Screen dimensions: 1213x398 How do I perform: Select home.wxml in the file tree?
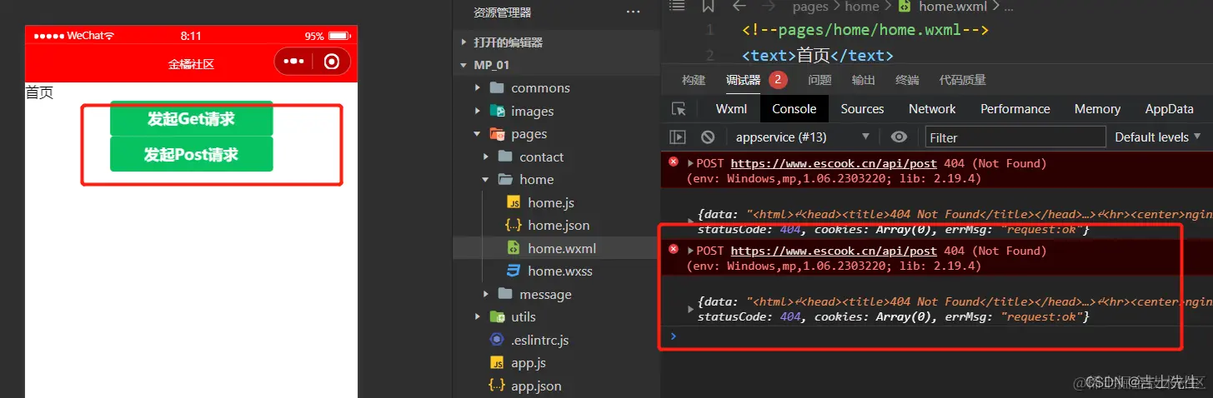(557, 248)
